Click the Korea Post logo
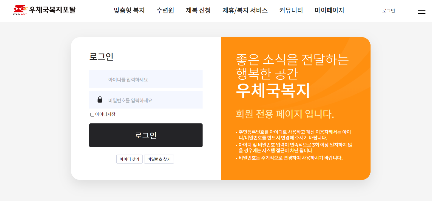 20,10
